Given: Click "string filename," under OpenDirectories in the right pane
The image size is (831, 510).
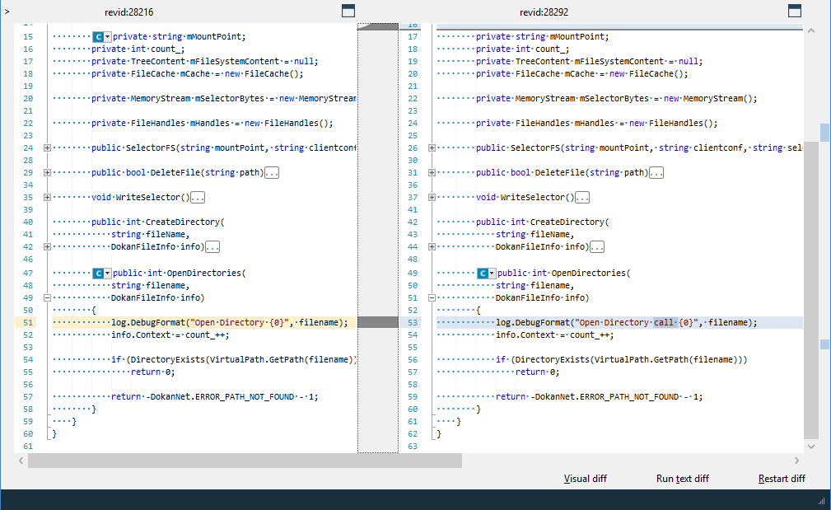Looking at the screenshot, I should (535, 286).
